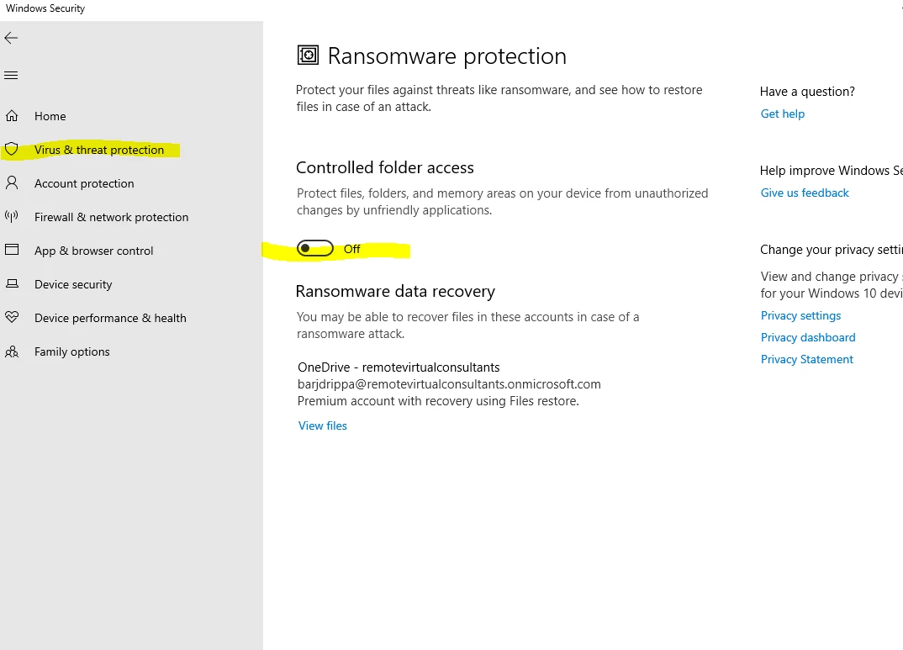Viewport: 903px width, 650px height.
Task: Click the Ransomware data recovery heading
Action: [395, 291]
